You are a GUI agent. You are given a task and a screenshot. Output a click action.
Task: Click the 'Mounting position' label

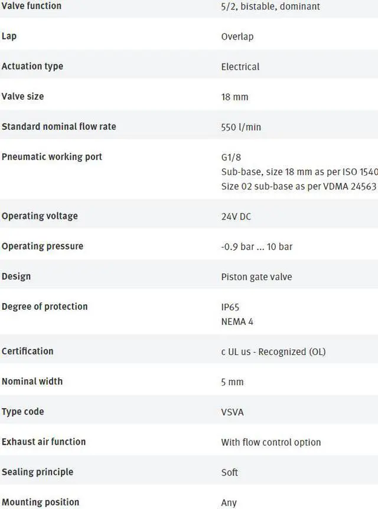tap(40, 503)
